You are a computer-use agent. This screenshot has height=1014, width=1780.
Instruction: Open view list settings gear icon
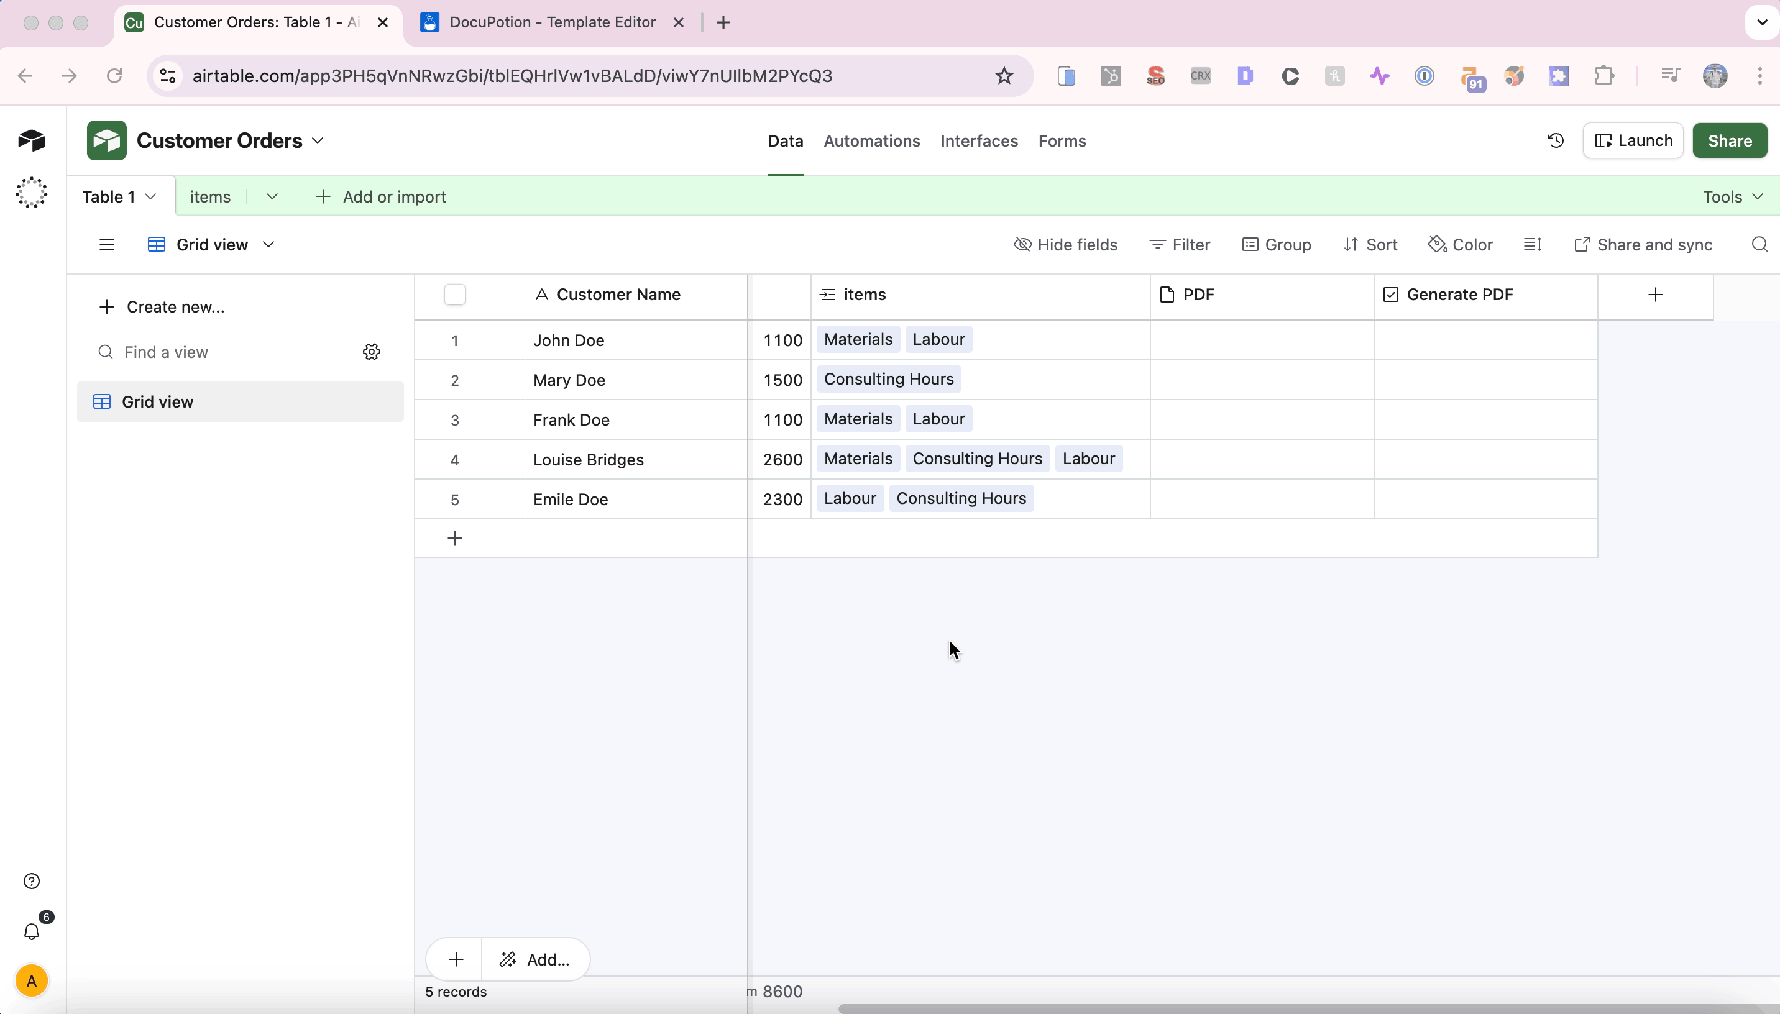[x=371, y=352]
